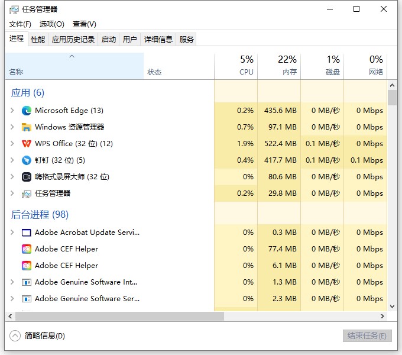Sort by the 状态 column header
This screenshot has width=402, height=355.
pyautogui.click(x=179, y=66)
